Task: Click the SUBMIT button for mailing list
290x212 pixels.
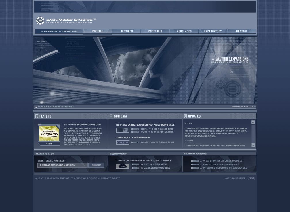Action: [x=96, y=165]
